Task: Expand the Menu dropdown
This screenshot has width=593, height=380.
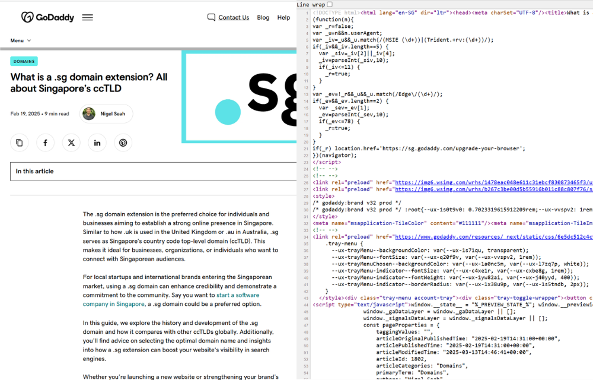Action: coord(20,40)
